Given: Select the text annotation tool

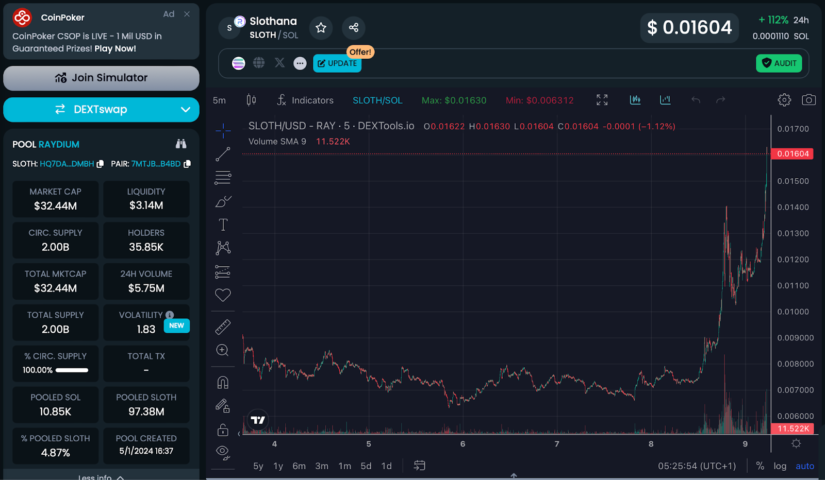Looking at the screenshot, I should tap(223, 225).
